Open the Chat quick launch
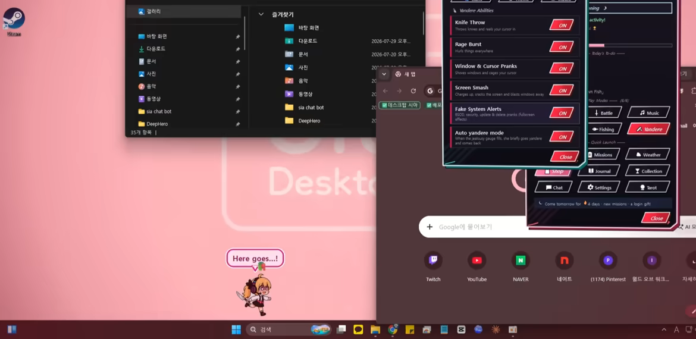The width and height of the screenshot is (696, 339). (554, 187)
